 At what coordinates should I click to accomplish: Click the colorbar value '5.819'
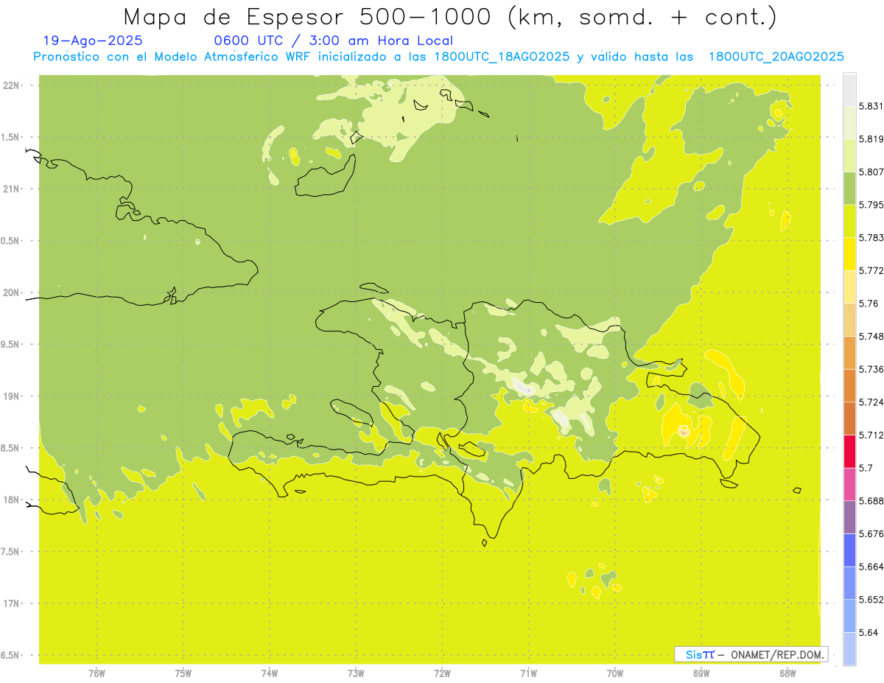click(871, 139)
